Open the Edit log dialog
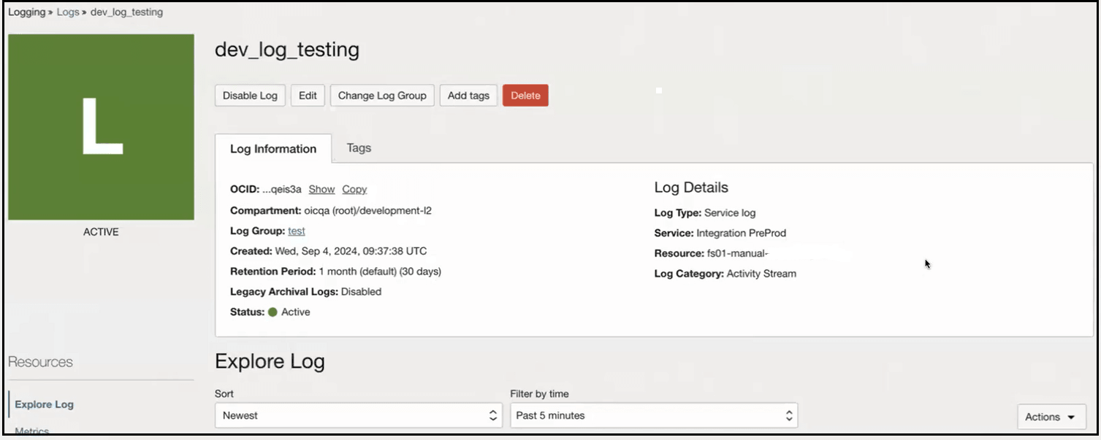 click(x=308, y=96)
